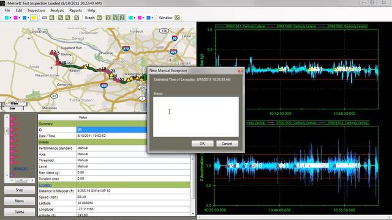This screenshot has width=392, height=220.
Task: Click the Distance to Milepost value cell
Action: pos(133,191)
